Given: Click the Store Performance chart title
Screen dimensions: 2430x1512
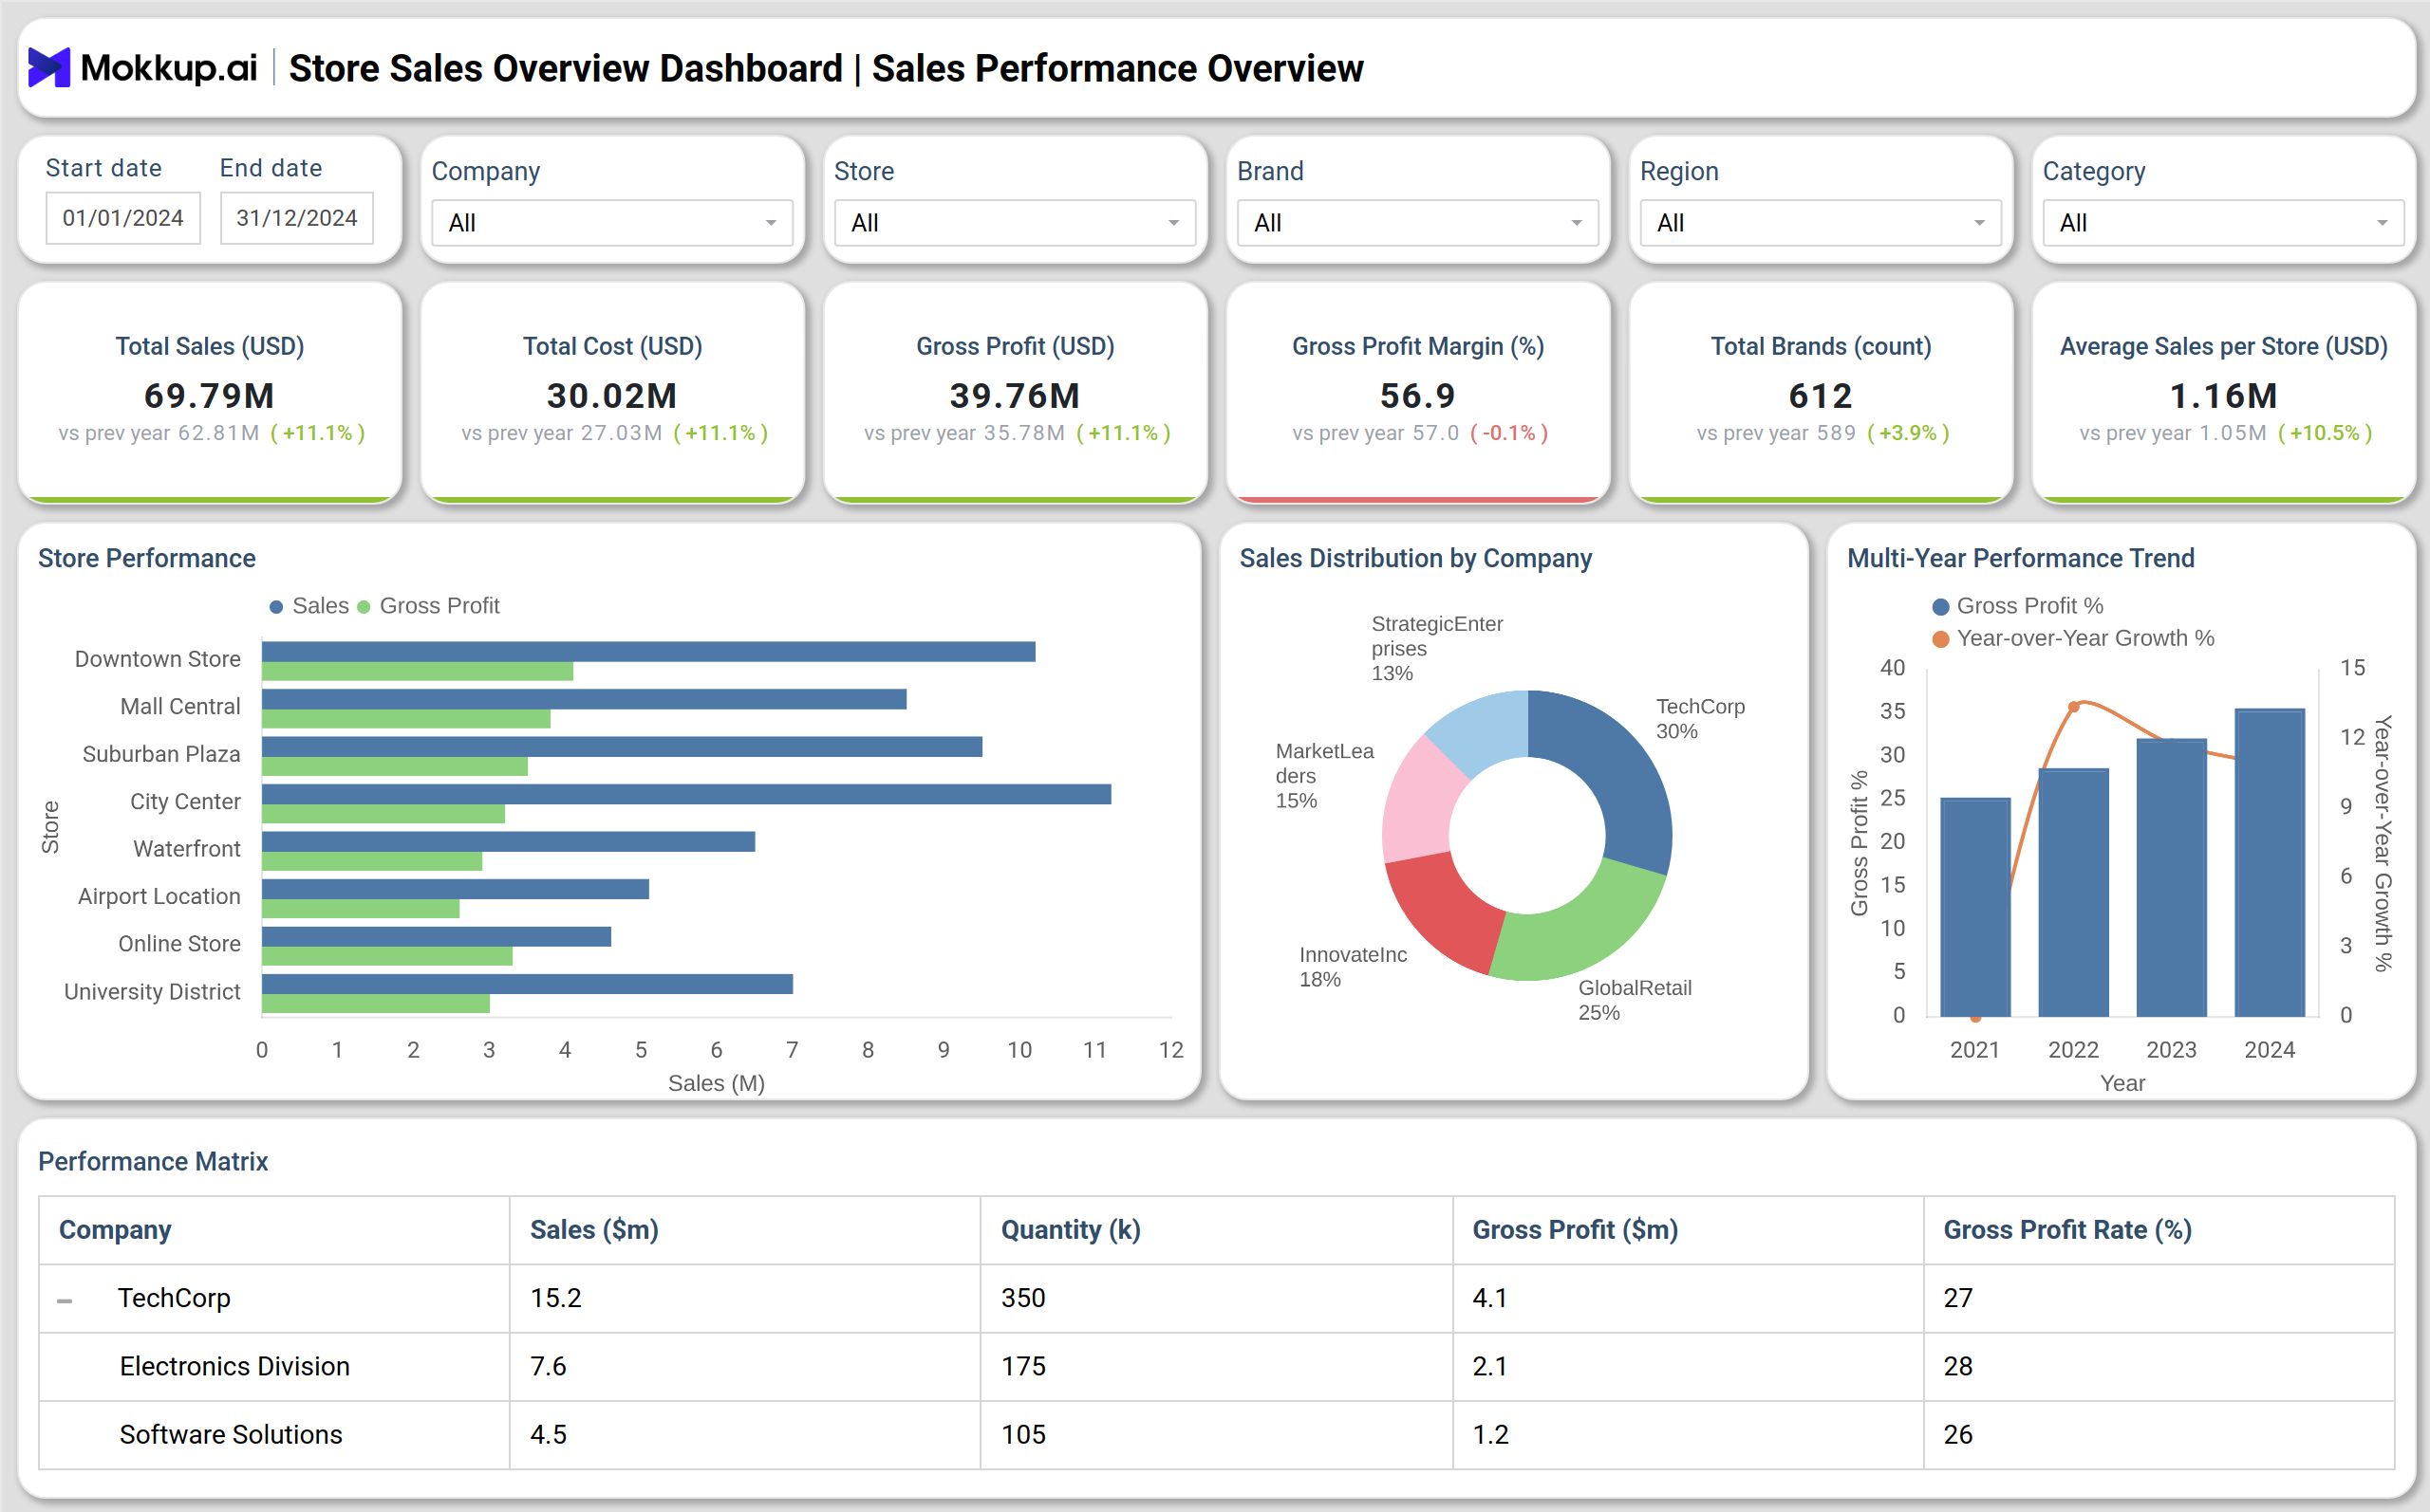Looking at the screenshot, I should 147,558.
